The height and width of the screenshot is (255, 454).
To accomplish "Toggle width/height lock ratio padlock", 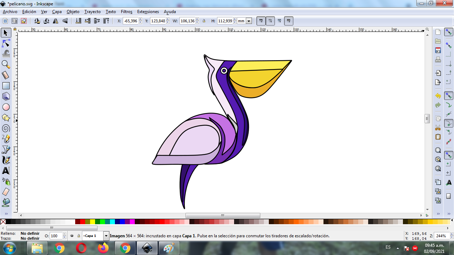I will (204, 21).
